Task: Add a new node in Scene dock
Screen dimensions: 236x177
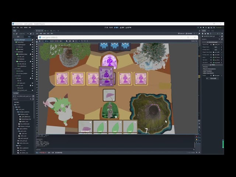Action: (14, 34)
